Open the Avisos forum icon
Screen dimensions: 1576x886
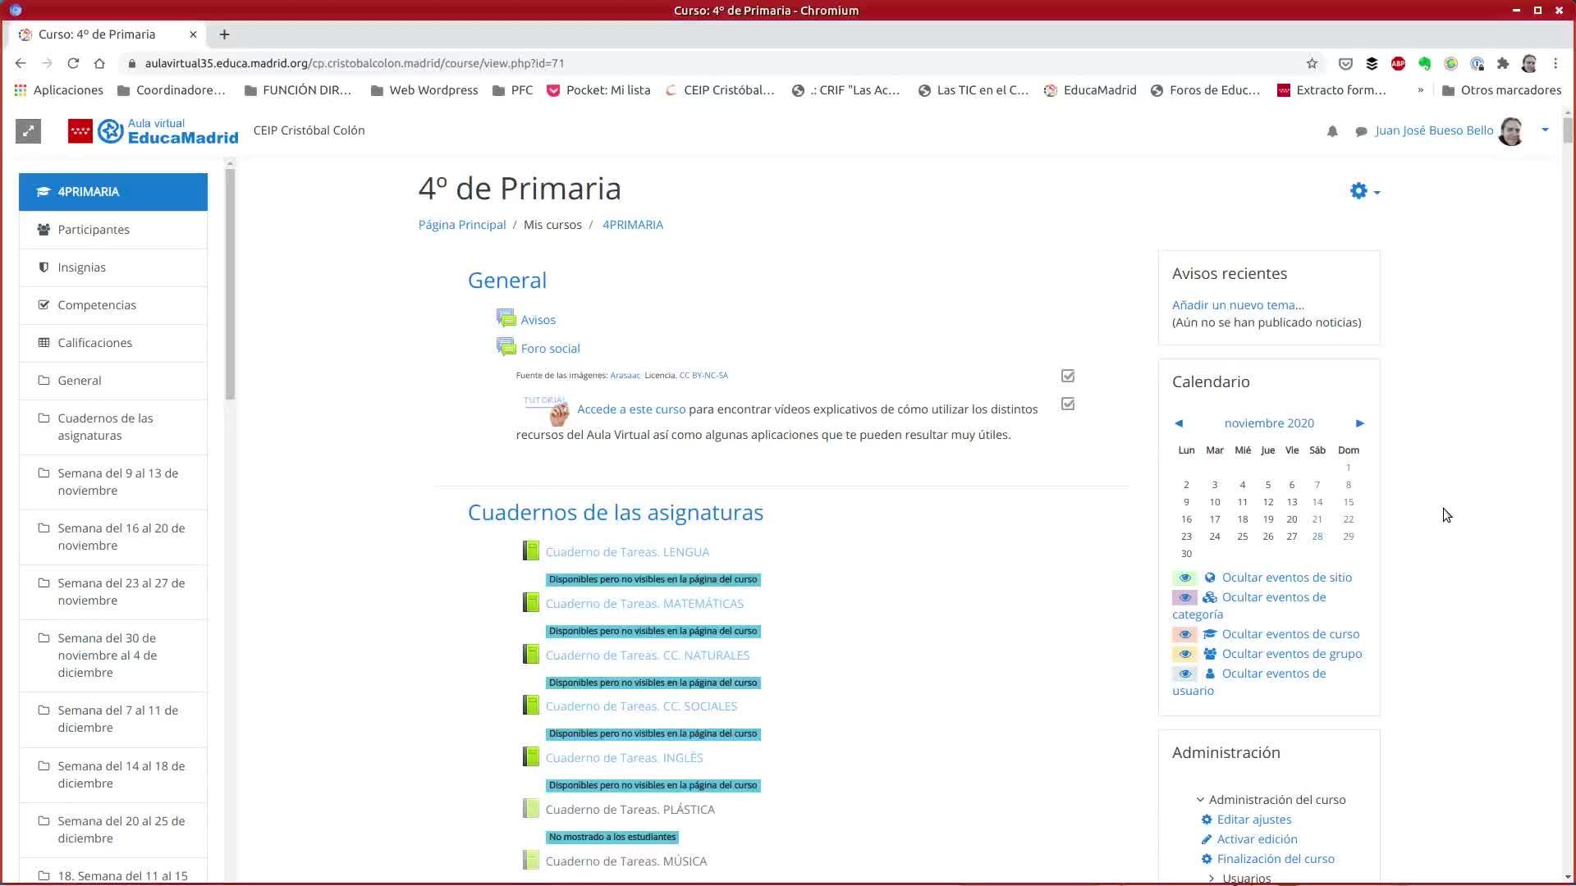tap(506, 319)
